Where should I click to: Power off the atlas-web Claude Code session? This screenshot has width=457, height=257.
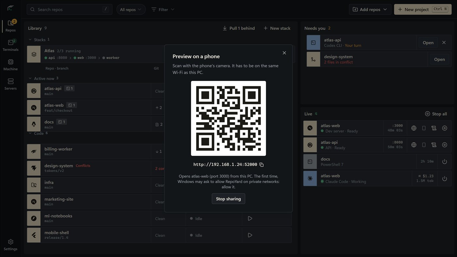coord(445,179)
